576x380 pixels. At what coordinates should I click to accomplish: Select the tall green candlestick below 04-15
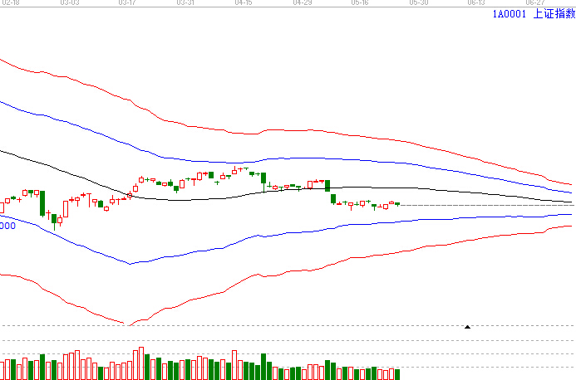(x=263, y=178)
